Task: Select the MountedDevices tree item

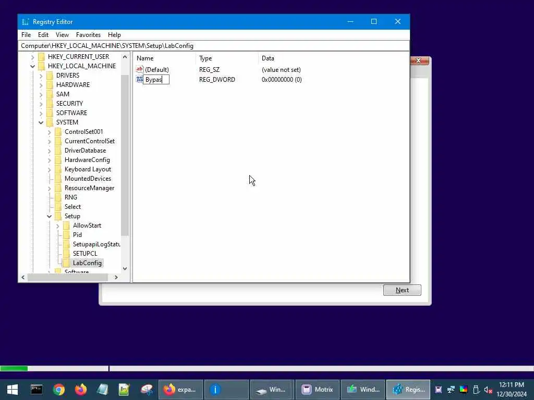Action: (x=88, y=179)
